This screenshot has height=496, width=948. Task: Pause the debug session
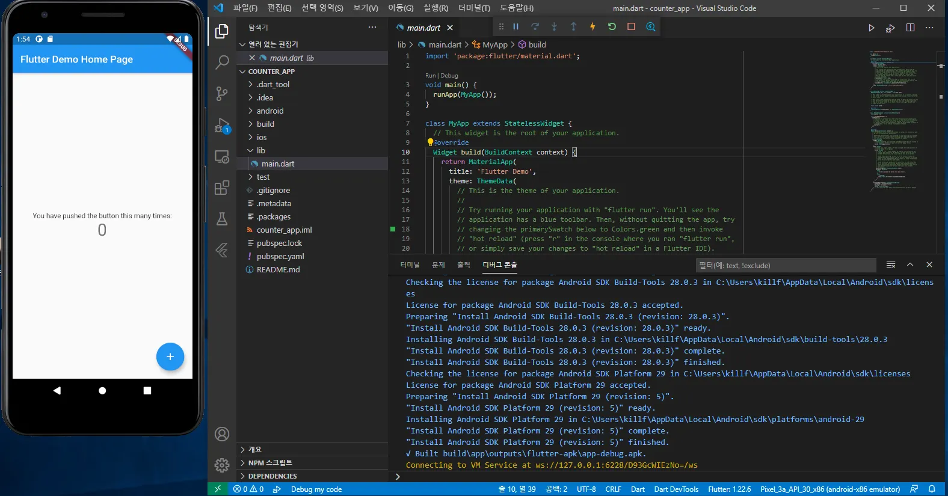click(516, 26)
